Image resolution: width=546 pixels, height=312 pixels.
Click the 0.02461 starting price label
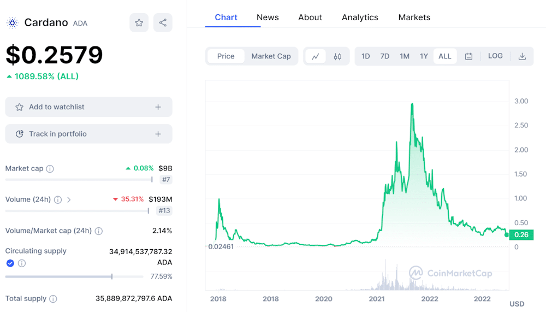click(221, 247)
